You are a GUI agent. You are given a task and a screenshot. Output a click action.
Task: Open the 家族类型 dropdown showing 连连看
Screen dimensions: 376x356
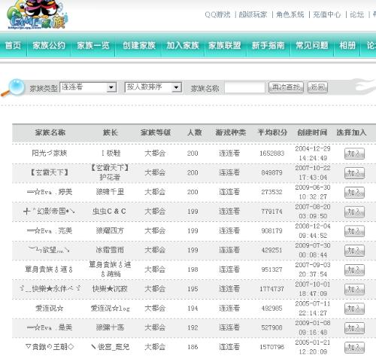(88, 87)
